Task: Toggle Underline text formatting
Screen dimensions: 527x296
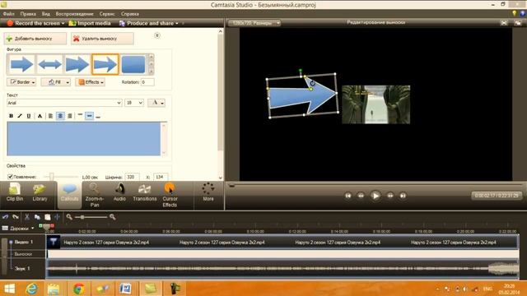Action: pyautogui.click(x=29, y=116)
